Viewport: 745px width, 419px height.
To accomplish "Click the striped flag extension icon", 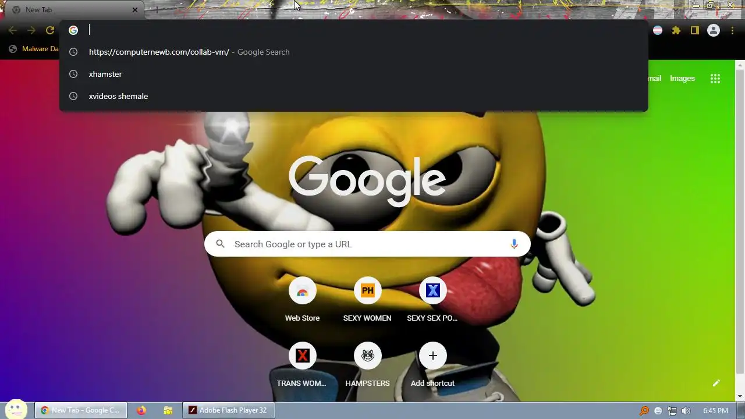I will [658, 30].
